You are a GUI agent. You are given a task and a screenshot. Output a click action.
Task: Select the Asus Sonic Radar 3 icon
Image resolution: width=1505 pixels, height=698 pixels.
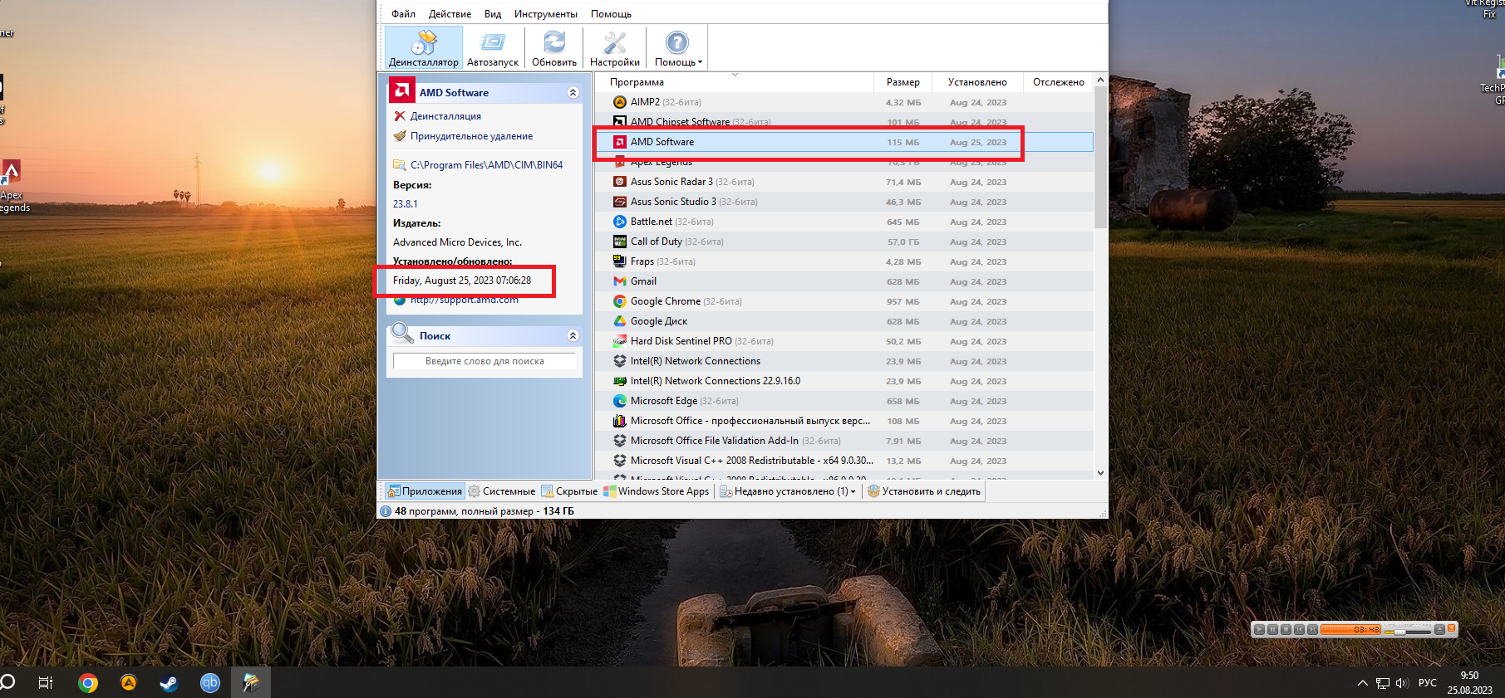pos(620,182)
